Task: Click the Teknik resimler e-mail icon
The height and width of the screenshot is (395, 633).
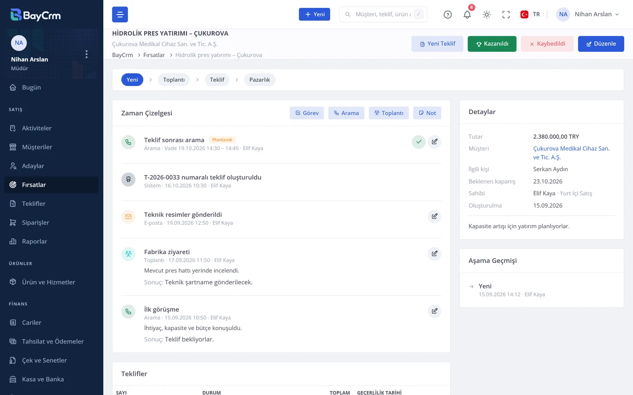Action: (128, 217)
